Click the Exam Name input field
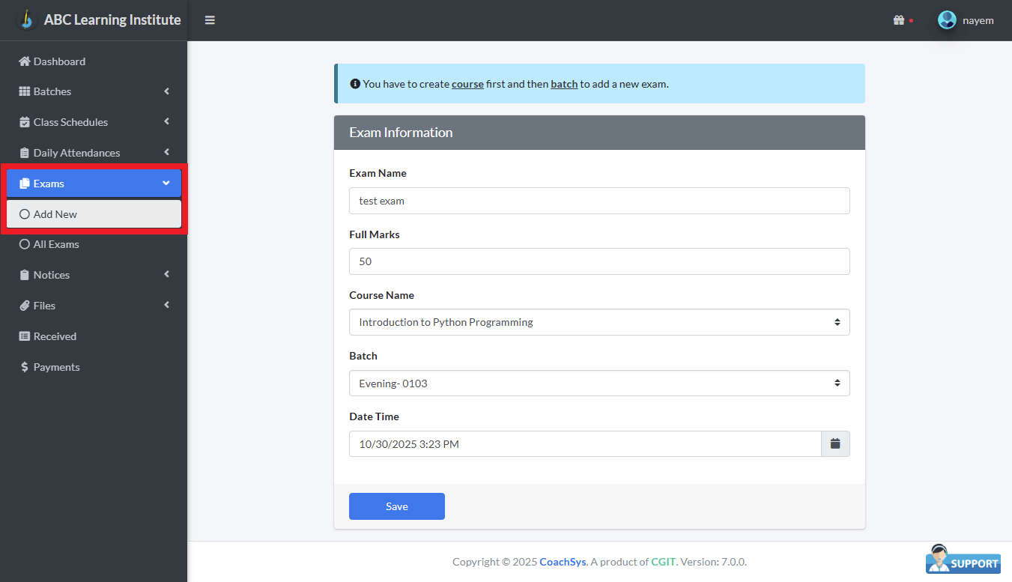1012x582 pixels. point(599,201)
